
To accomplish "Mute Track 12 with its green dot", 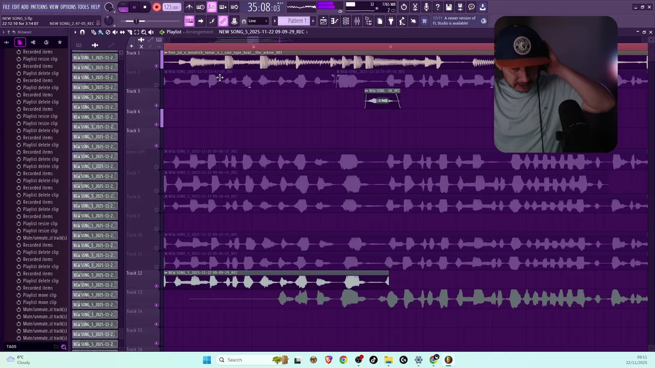I will [x=157, y=286].
